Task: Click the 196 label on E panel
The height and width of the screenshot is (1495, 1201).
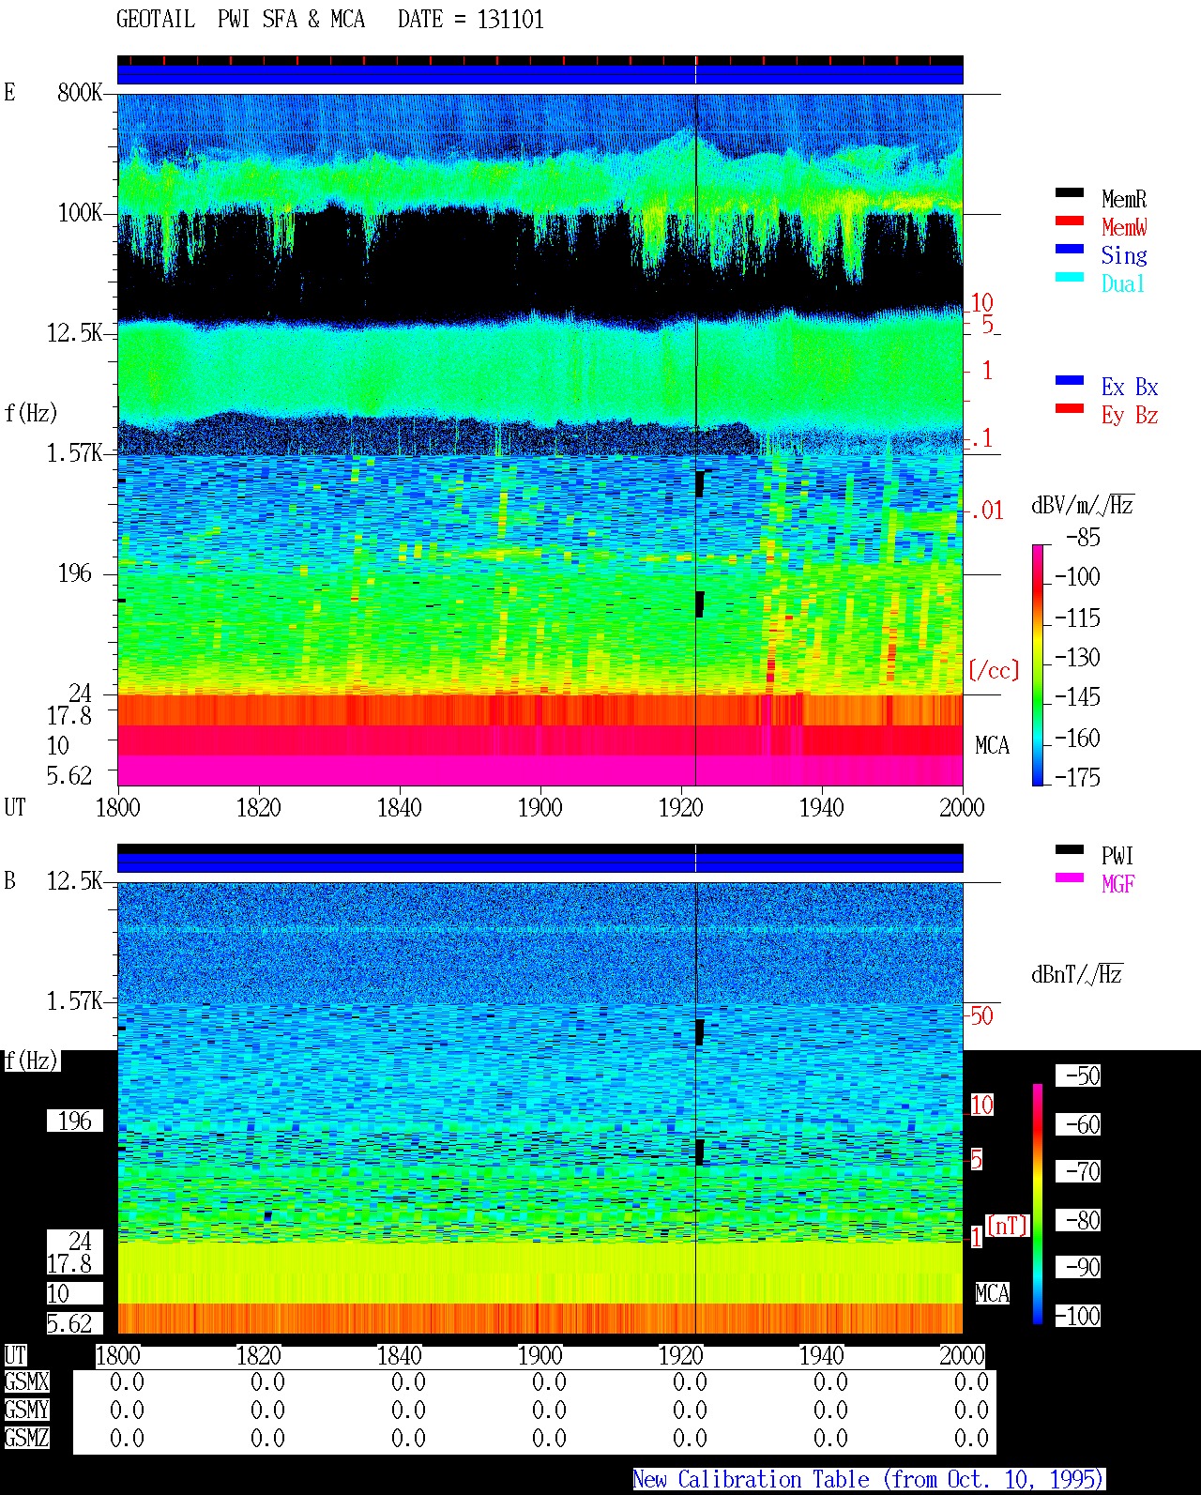Action: (75, 573)
